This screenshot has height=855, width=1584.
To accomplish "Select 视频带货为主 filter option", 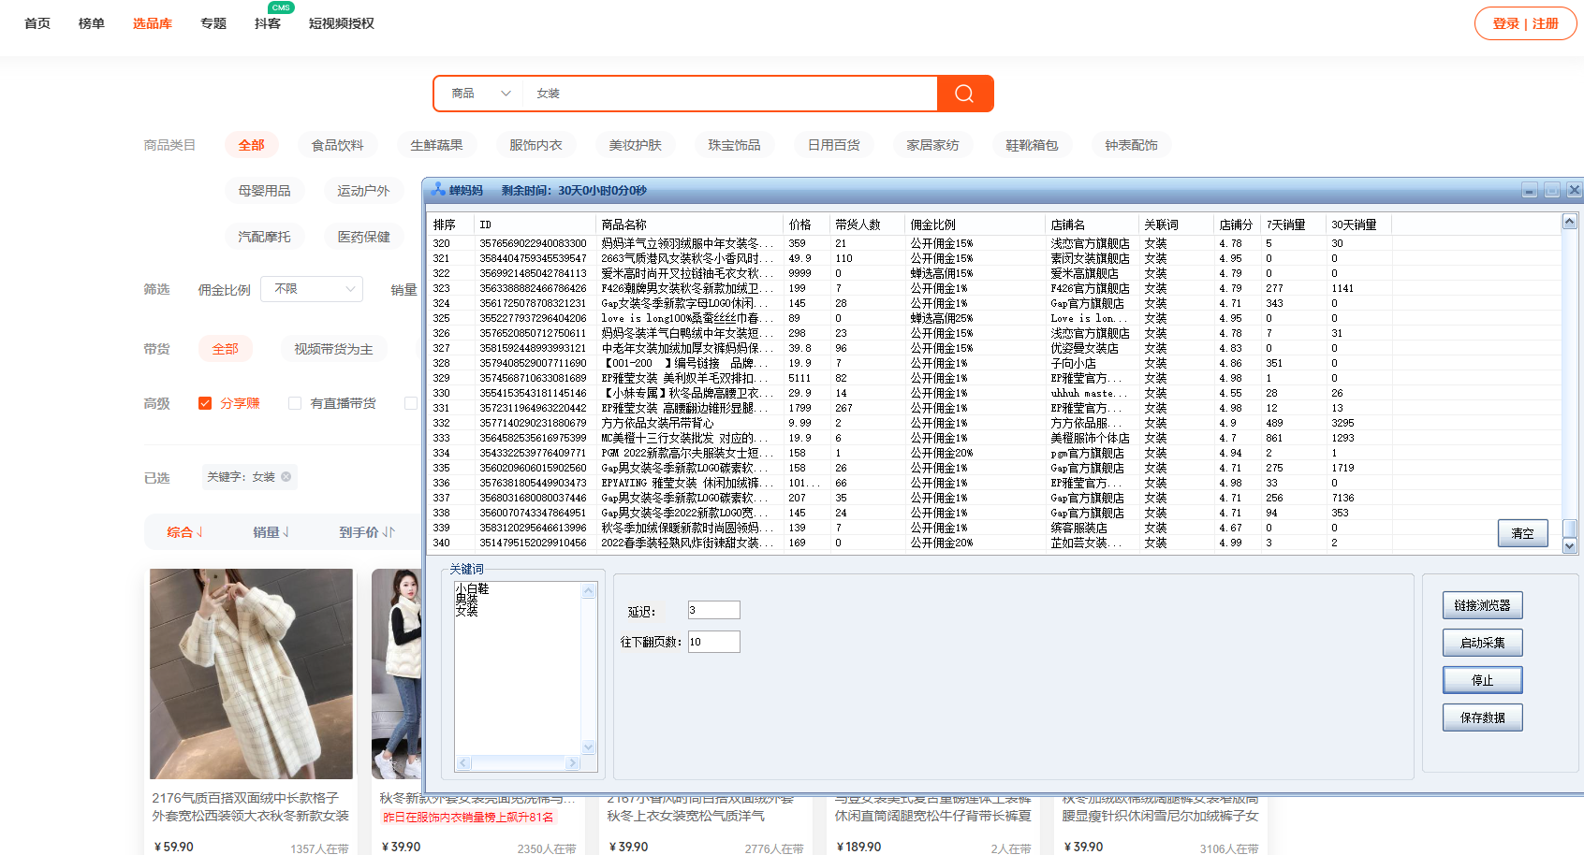I will [x=333, y=349].
